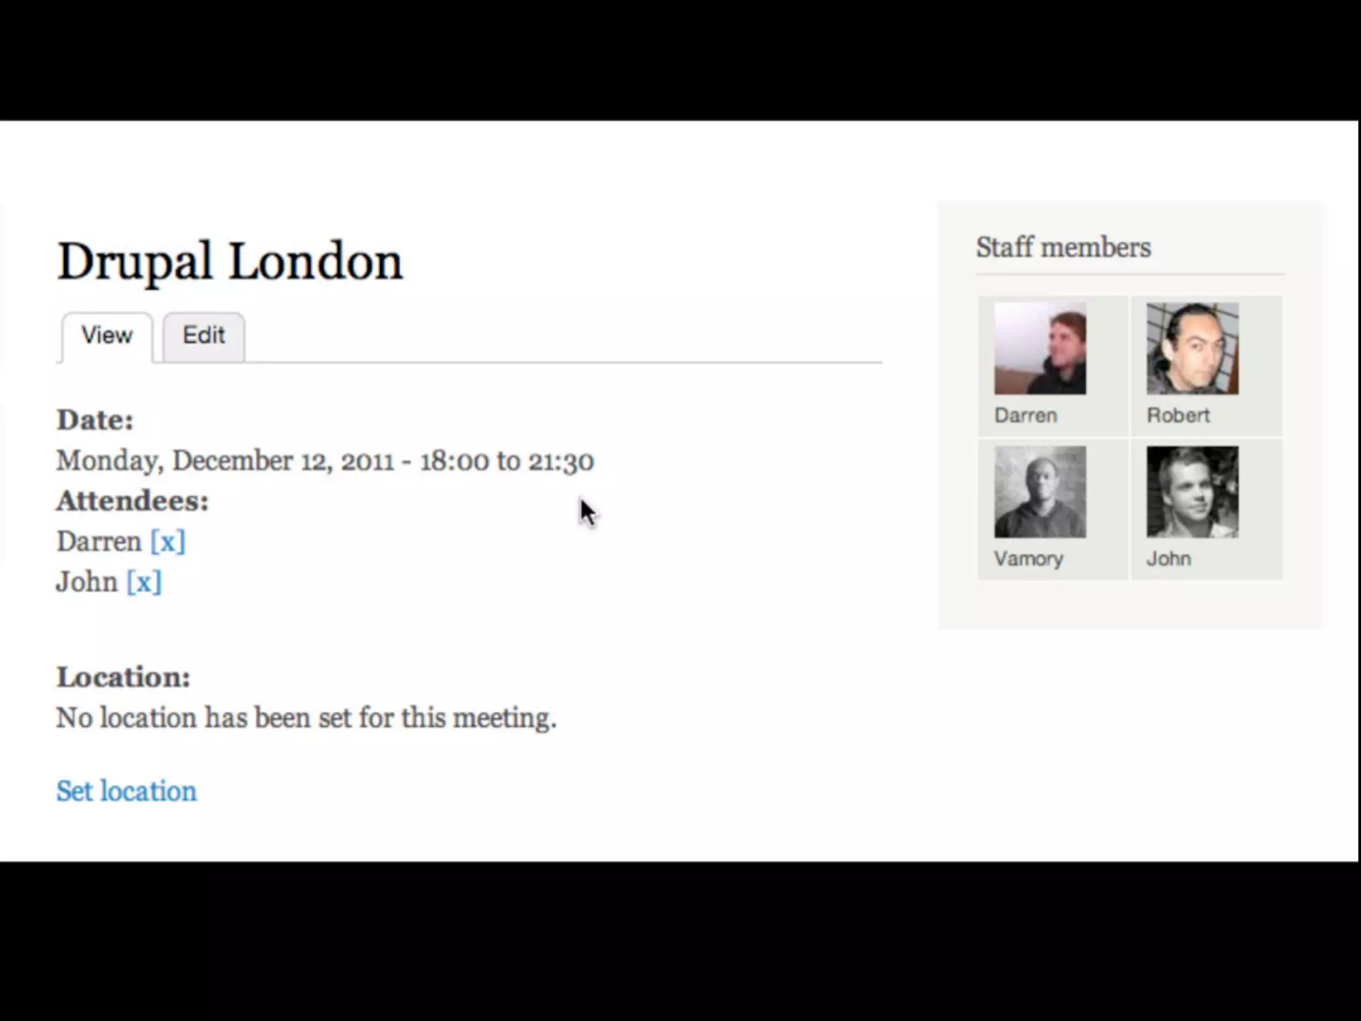The width and height of the screenshot is (1361, 1021).
Task: Click the 'No location has been set' message
Action: [x=306, y=718]
